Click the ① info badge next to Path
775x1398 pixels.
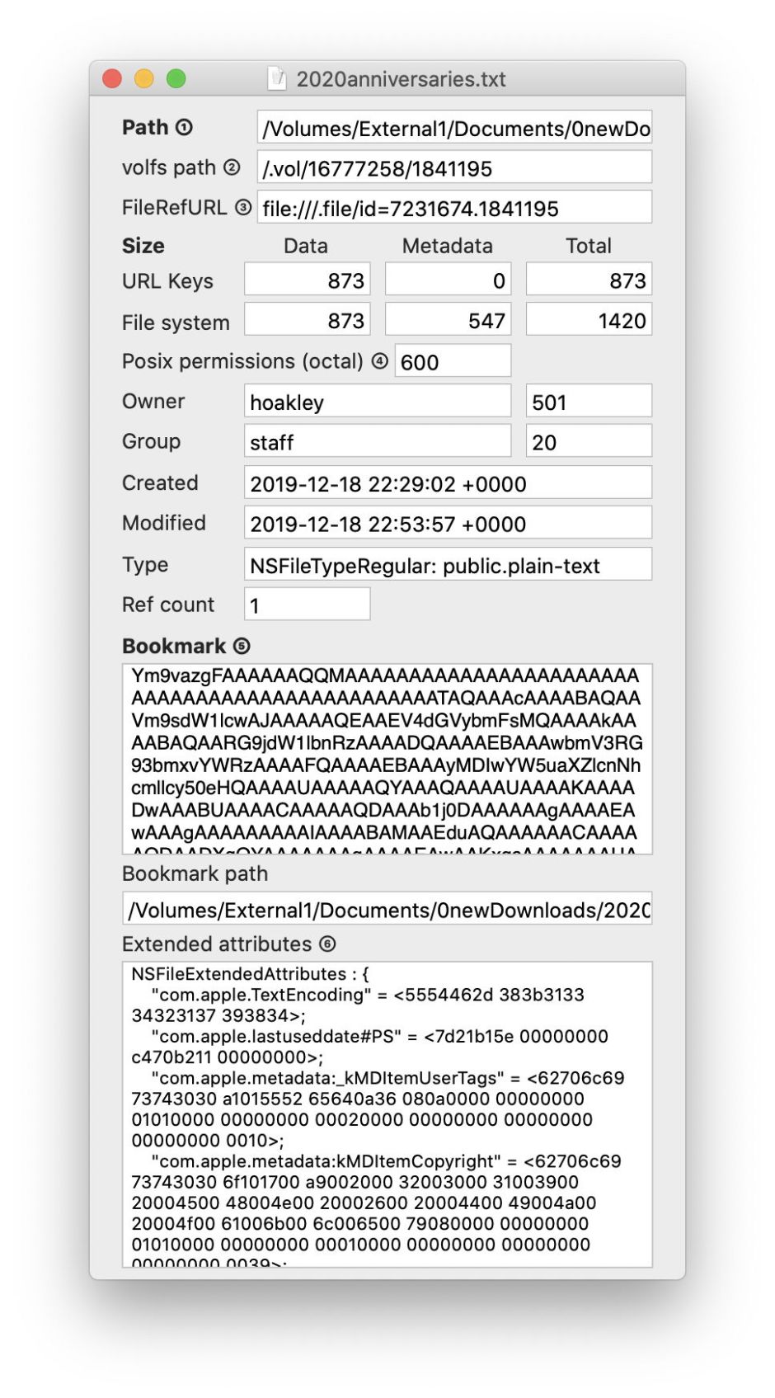(x=182, y=128)
